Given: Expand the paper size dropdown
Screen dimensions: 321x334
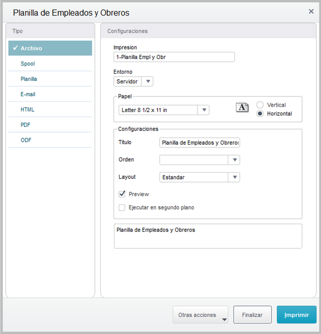Looking at the screenshot, I should (x=204, y=110).
